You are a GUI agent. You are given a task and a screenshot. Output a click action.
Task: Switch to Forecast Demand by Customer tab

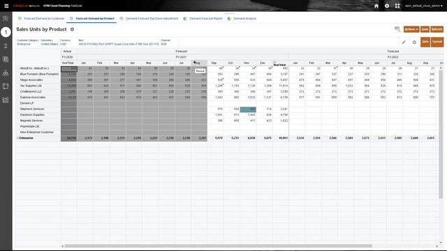pyautogui.click(x=41, y=19)
